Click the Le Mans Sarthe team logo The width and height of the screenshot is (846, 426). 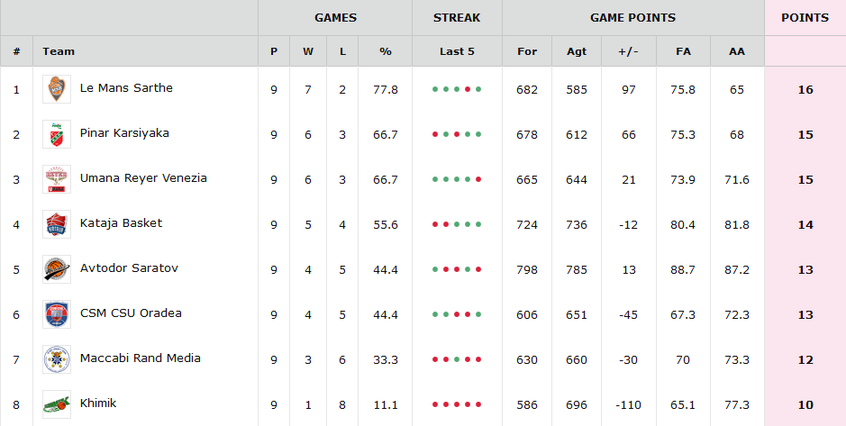[x=57, y=89]
